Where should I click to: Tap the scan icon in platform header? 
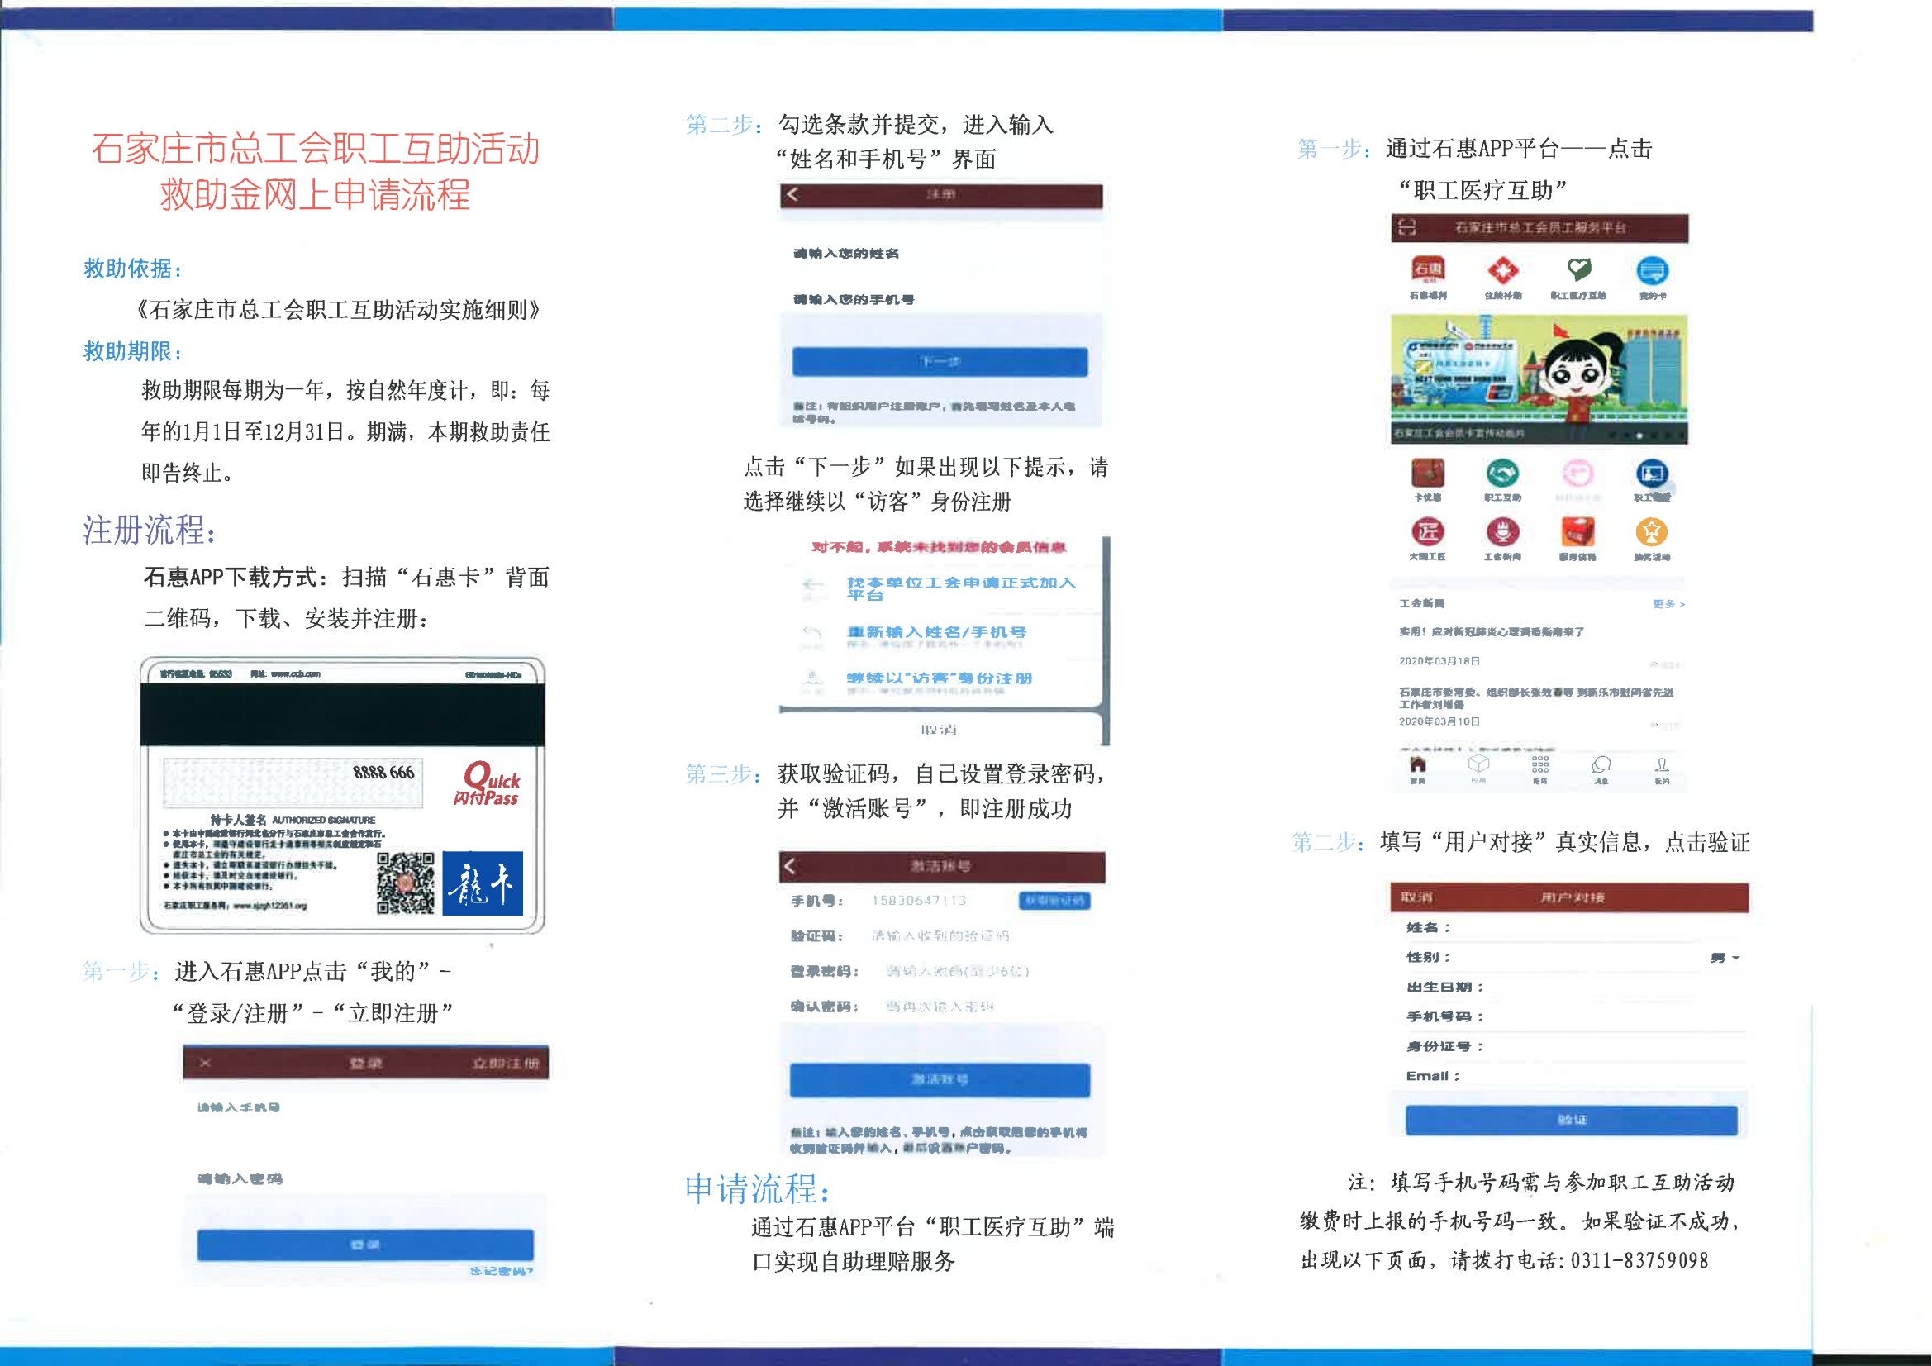(x=1408, y=228)
